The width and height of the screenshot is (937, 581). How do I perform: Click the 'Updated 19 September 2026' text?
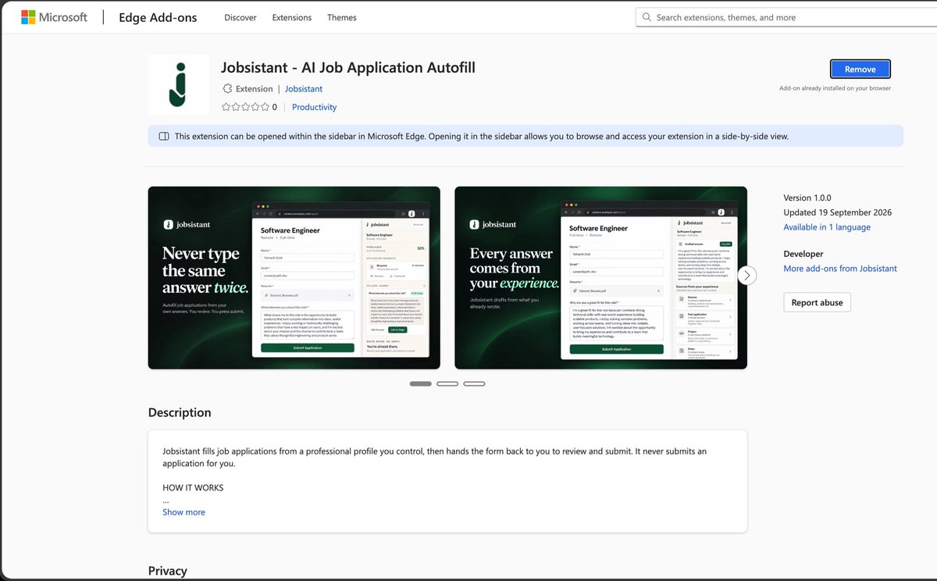pyautogui.click(x=838, y=212)
